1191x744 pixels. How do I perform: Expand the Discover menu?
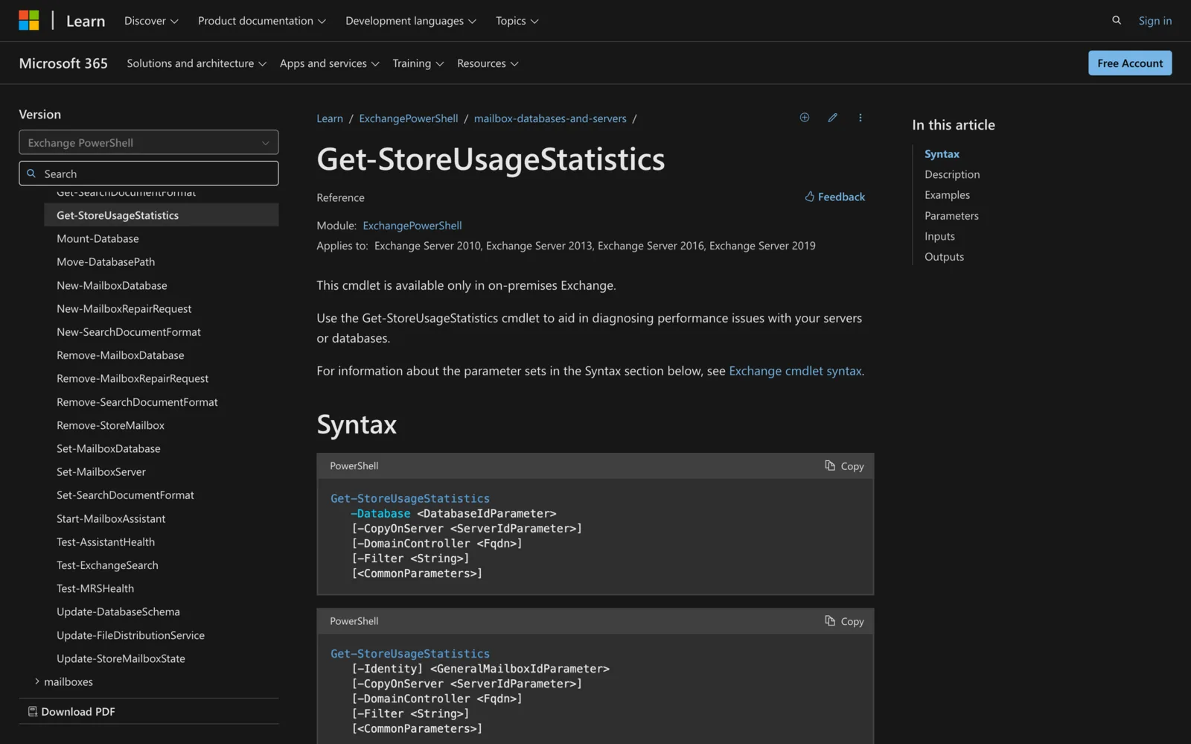[x=151, y=21]
